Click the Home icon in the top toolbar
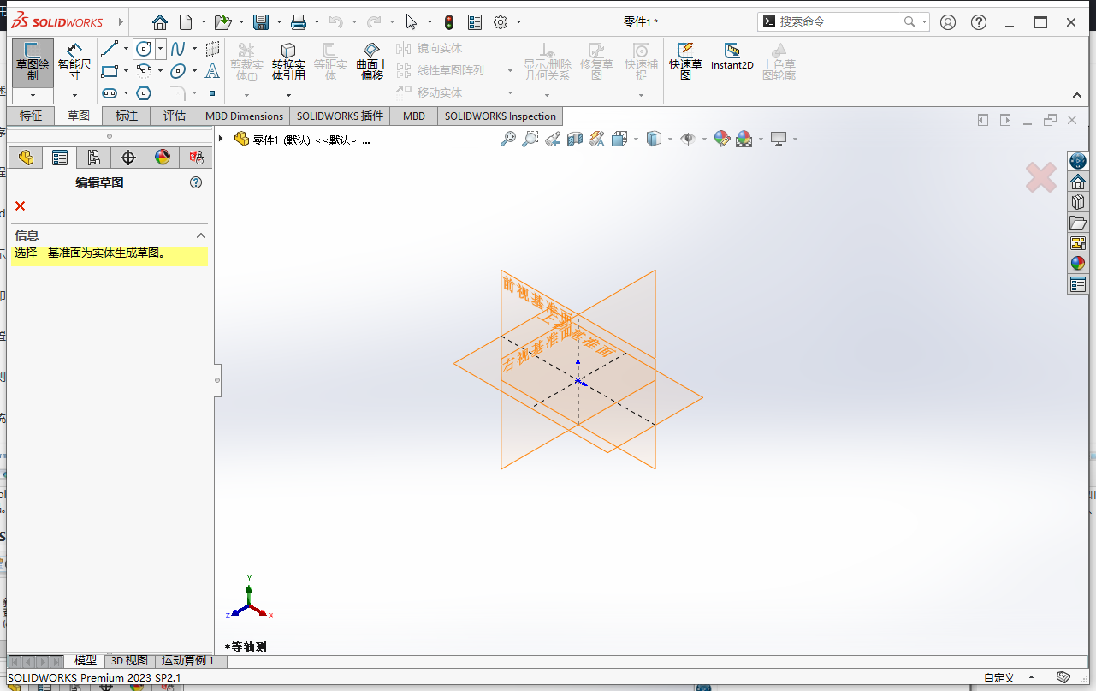1096x691 pixels. 160,22
